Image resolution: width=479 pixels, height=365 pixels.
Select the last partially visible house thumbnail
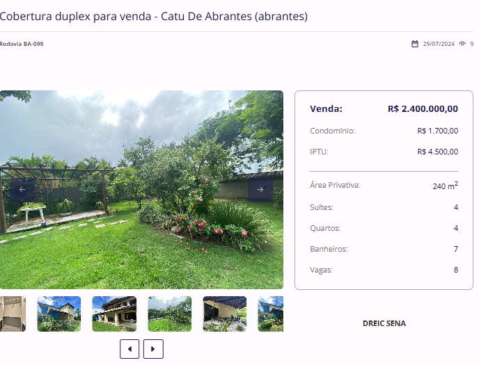click(x=271, y=314)
